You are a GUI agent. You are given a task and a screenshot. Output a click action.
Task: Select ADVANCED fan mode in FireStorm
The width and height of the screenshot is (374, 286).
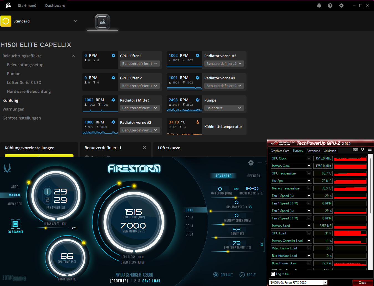(15, 204)
